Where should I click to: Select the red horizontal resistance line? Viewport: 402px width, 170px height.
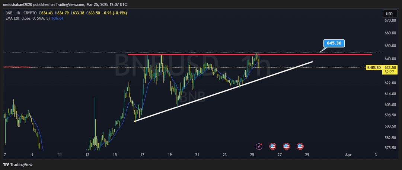(x=250, y=54)
